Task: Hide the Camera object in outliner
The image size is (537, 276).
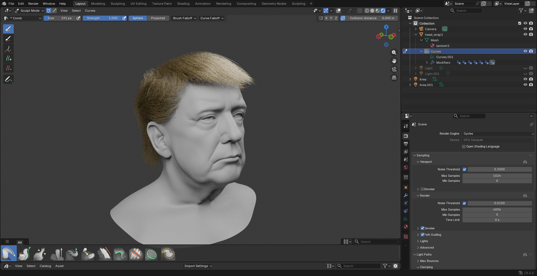Action: pyautogui.click(x=525, y=29)
